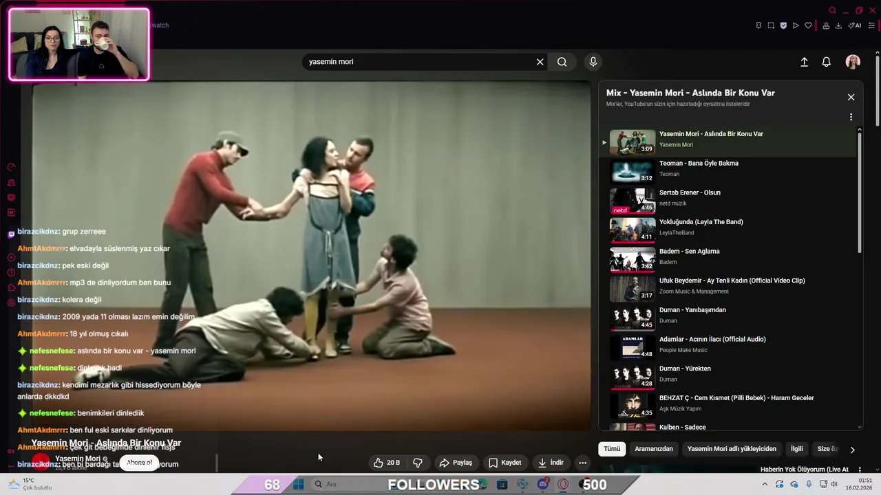The image size is (881, 495).
Task: Open browser downloads icon
Action: [x=838, y=25]
